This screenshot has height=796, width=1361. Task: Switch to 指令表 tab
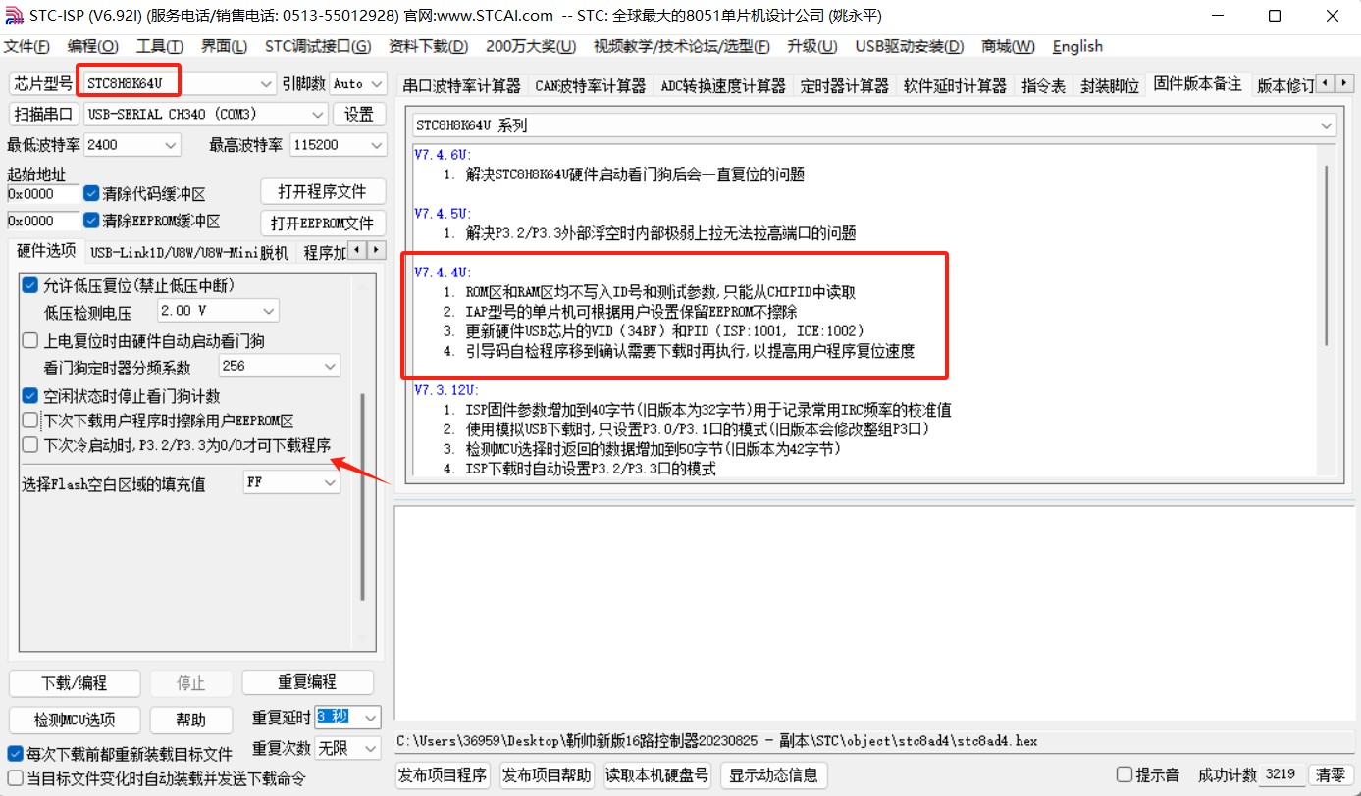pos(1043,85)
